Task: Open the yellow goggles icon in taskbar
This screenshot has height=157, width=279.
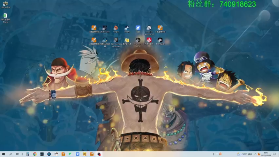Action: pyautogui.click(x=84, y=154)
